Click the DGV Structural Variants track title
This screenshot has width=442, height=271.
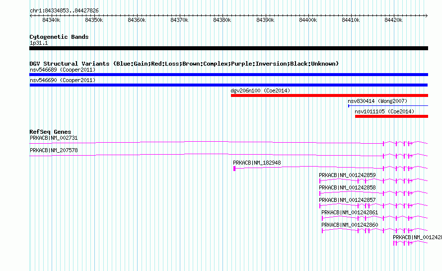184,64
